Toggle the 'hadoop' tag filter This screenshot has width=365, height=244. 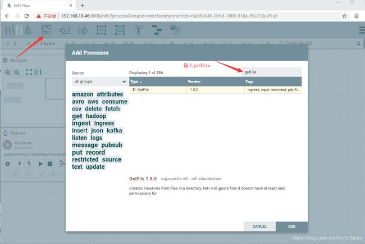(96, 116)
